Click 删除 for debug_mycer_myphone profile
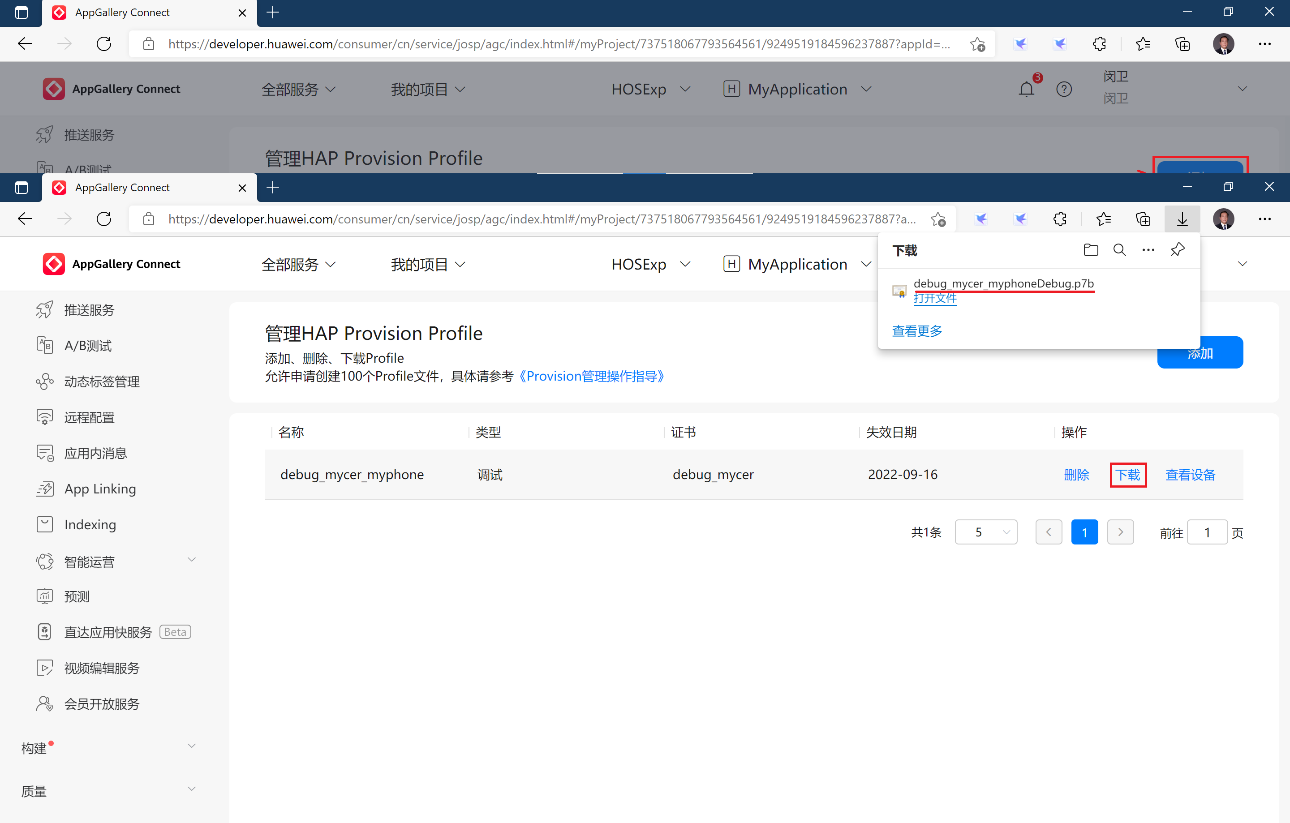This screenshot has width=1290, height=823. click(1076, 475)
